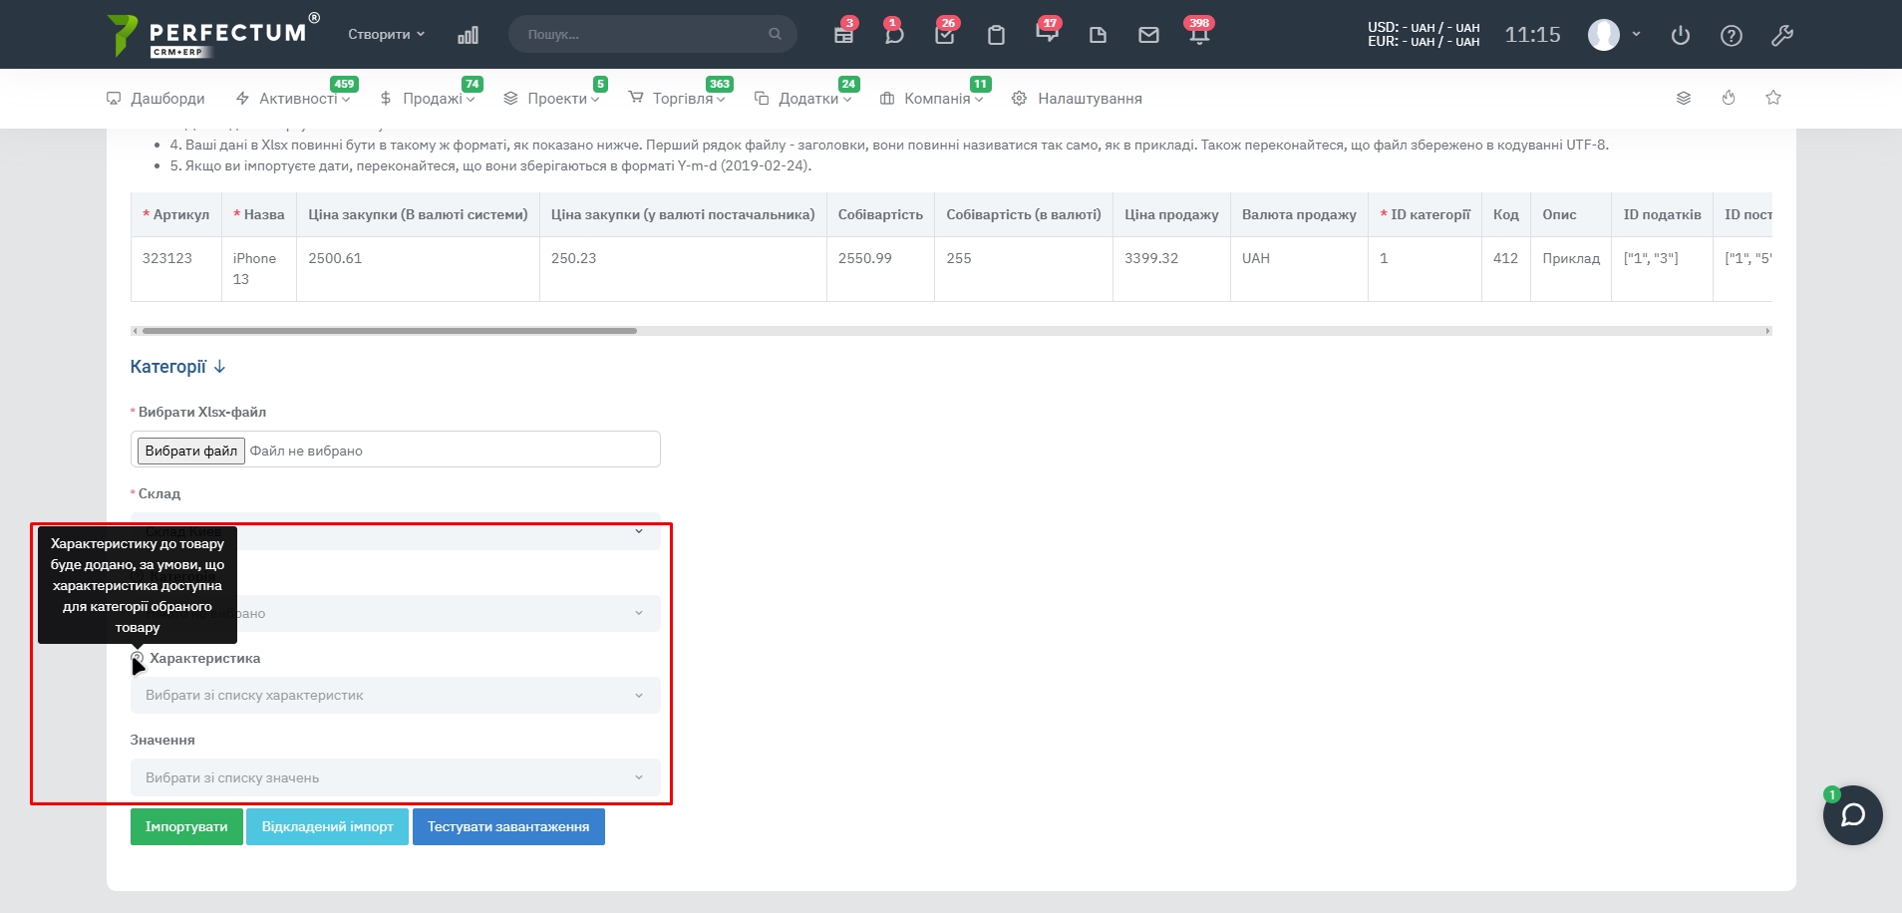Open the mail envelope icon
The height and width of the screenshot is (913, 1902).
tap(1148, 35)
